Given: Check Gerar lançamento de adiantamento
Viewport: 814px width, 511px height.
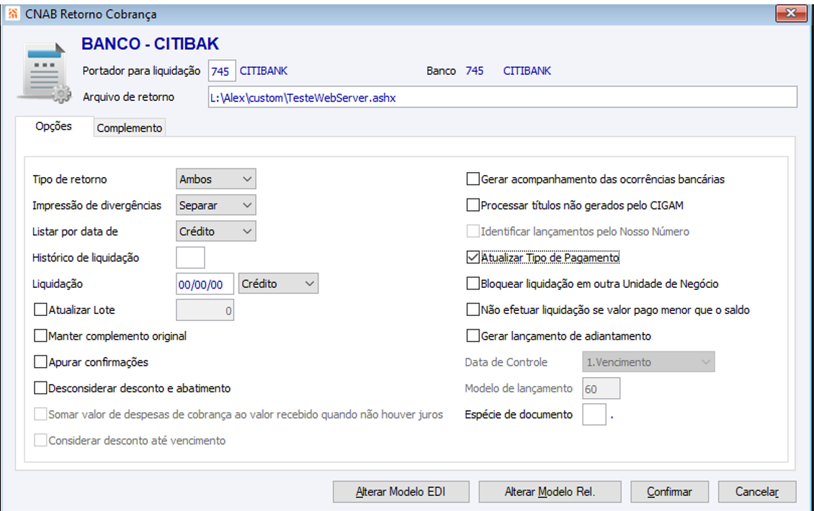Looking at the screenshot, I should [x=473, y=335].
